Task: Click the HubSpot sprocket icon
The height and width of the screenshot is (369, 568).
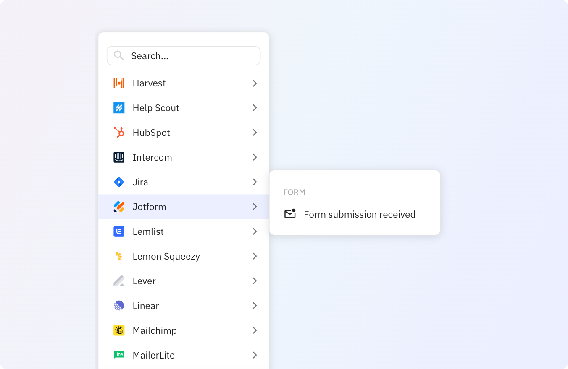Action: point(119,133)
